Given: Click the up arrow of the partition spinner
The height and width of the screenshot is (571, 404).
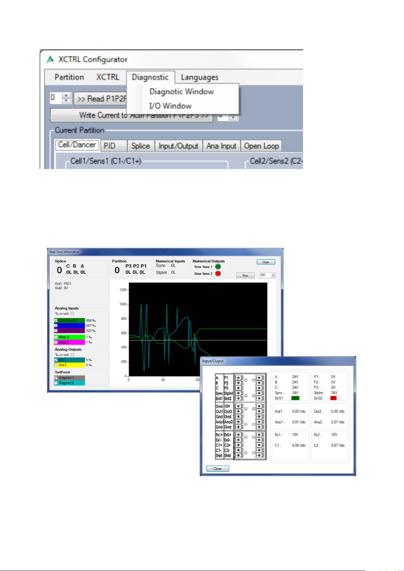Looking at the screenshot, I should pos(67,96).
